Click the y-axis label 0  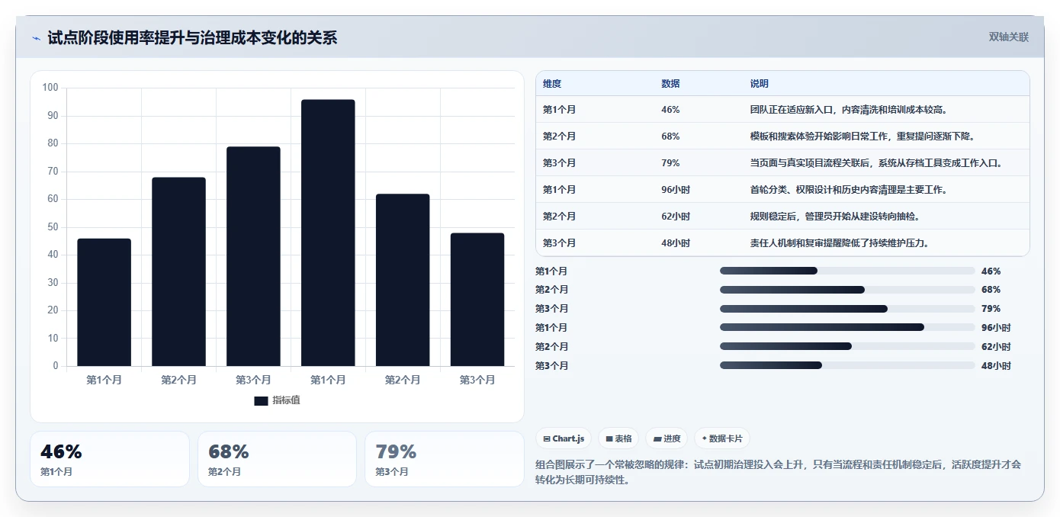tap(56, 366)
